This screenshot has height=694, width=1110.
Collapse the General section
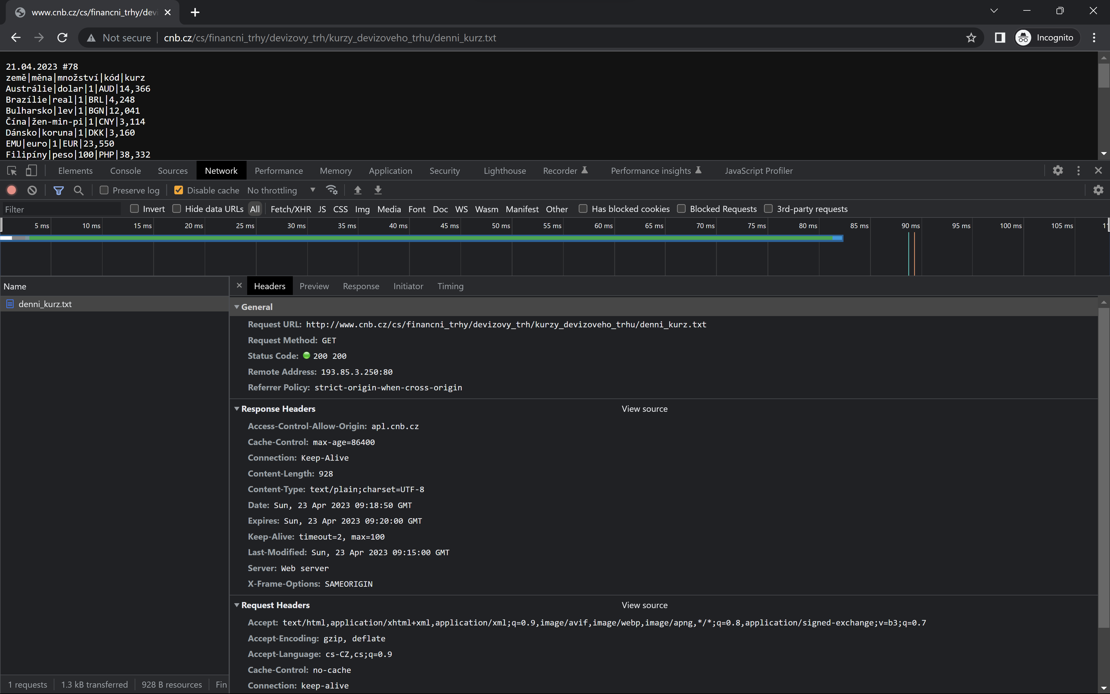(x=237, y=307)
